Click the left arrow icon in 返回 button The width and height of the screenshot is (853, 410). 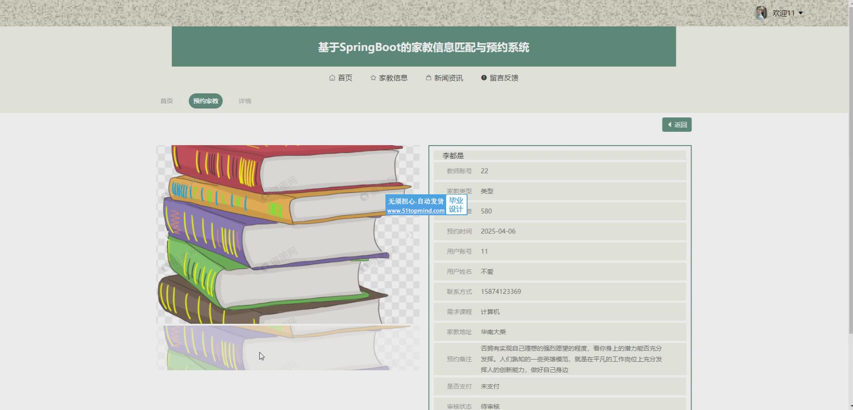click(x=670, y=125)
